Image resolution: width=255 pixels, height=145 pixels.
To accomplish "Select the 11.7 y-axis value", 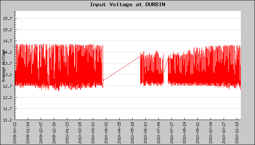I will pyautogui.click(x=8, y=109).
